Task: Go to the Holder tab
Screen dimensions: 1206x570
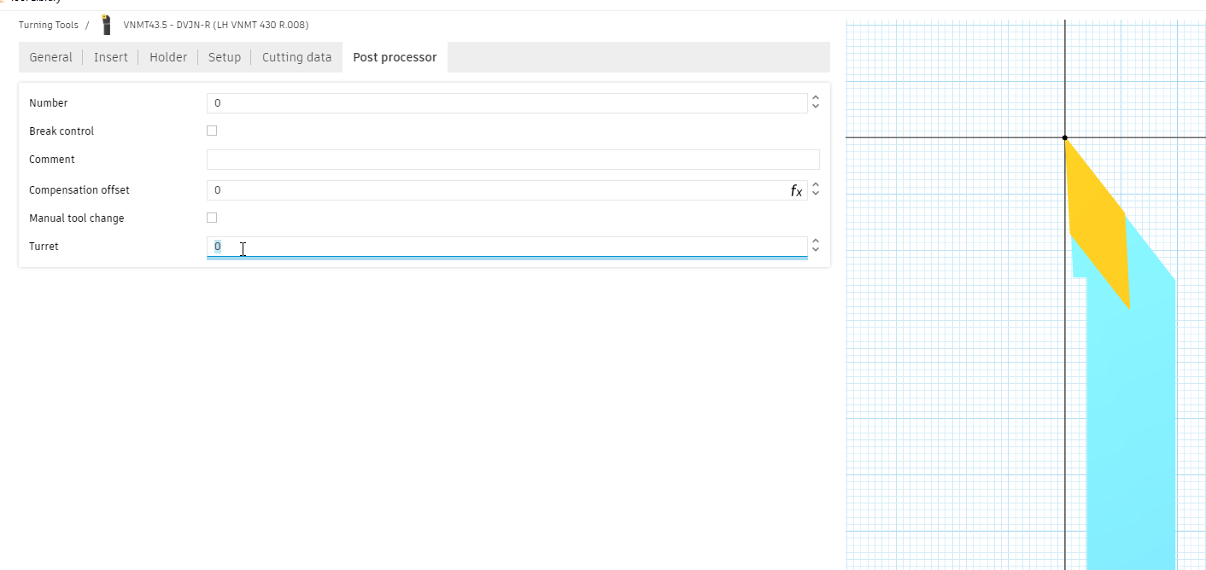Action: pos(168,57)
